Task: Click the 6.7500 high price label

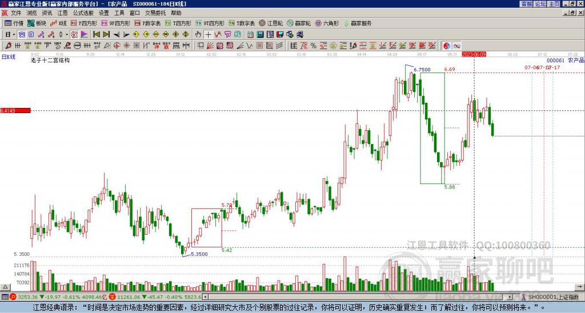Action: click(x=422, y=70)
